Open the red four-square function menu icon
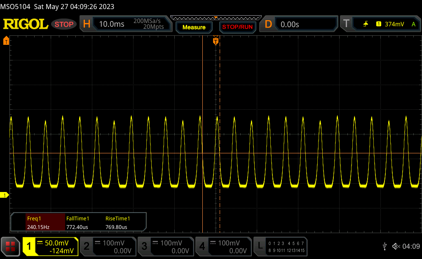Image resolution: width=422 pixels, height=259 pixels. coord(10,246)
